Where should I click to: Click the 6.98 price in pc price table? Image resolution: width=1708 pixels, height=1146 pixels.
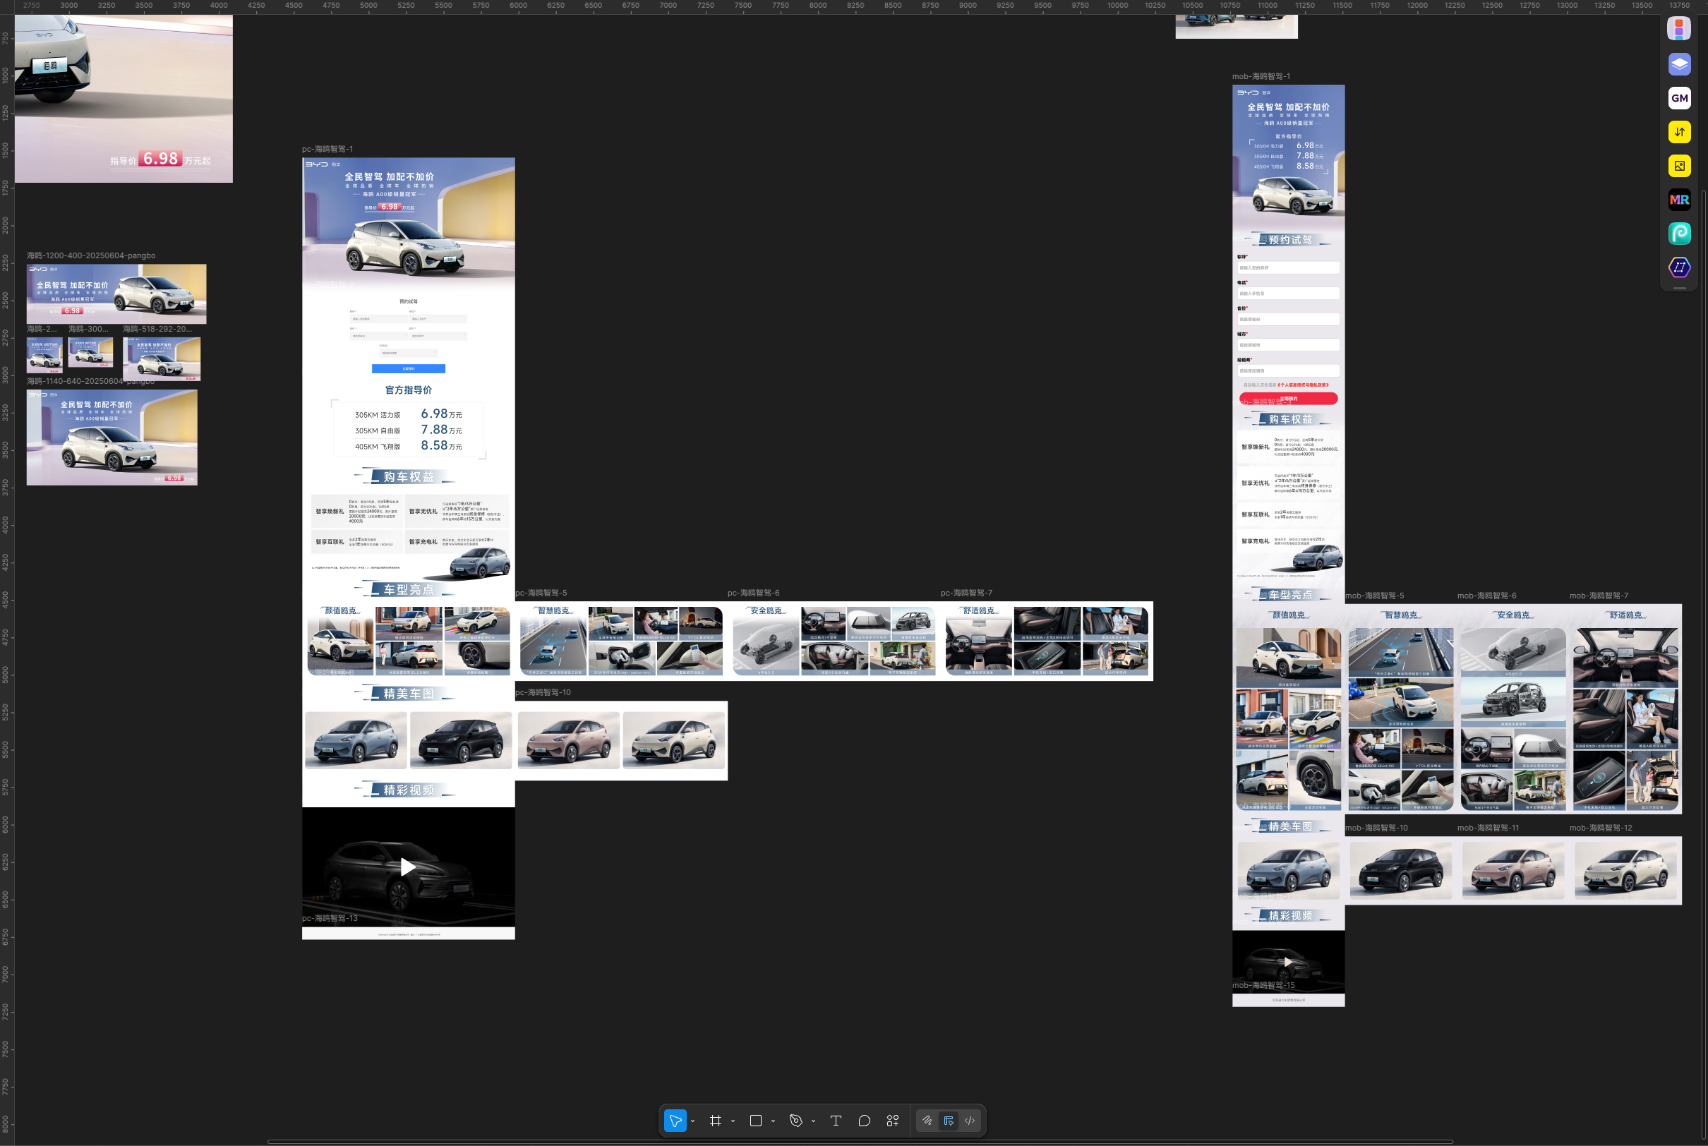click(x=434, y=414)
